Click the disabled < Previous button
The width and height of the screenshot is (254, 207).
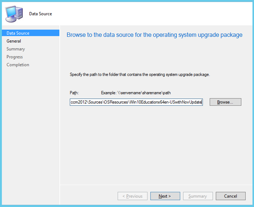[x=132, y=196]
